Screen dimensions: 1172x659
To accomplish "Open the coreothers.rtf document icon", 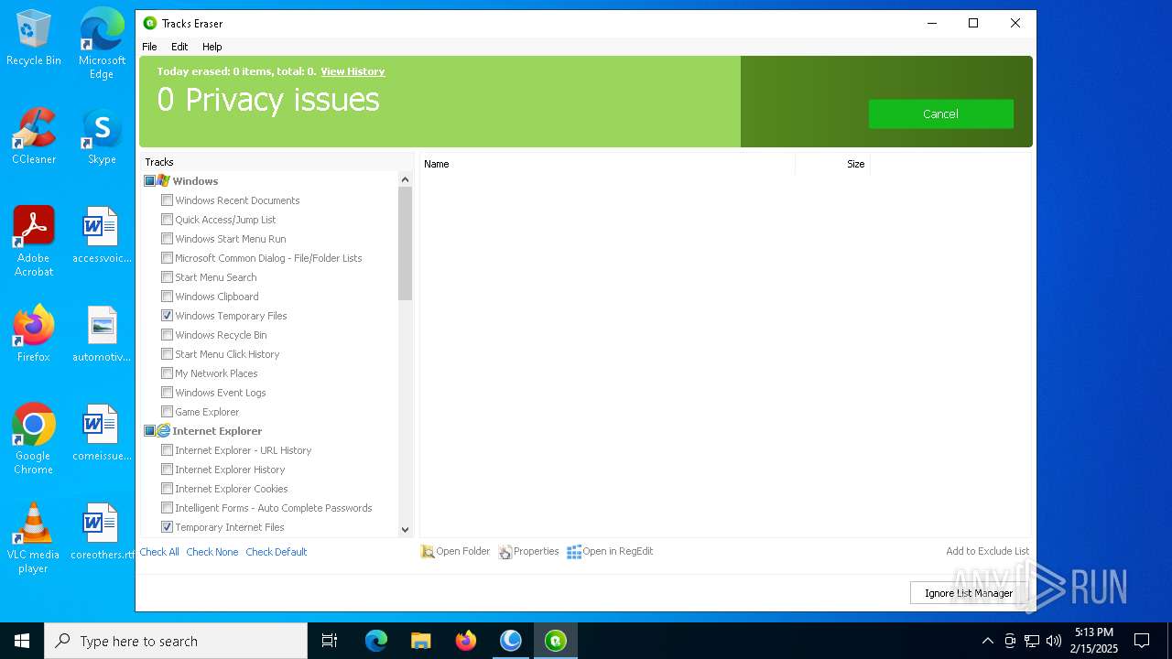I will 102,533.
